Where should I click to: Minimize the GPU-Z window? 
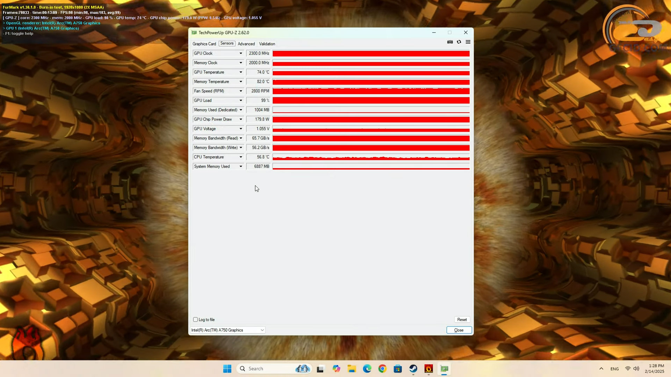point(434,32)
